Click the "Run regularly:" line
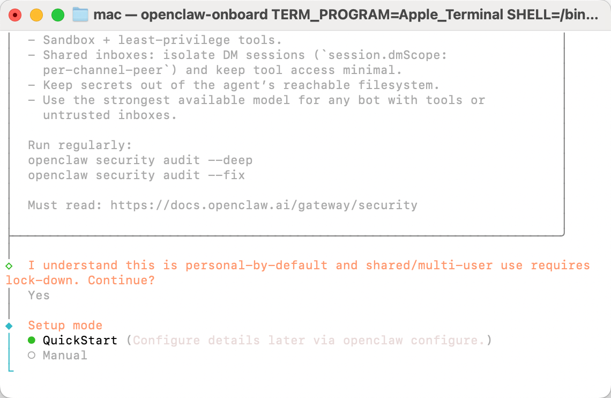The image size is (611, 398). click(80, 145)
